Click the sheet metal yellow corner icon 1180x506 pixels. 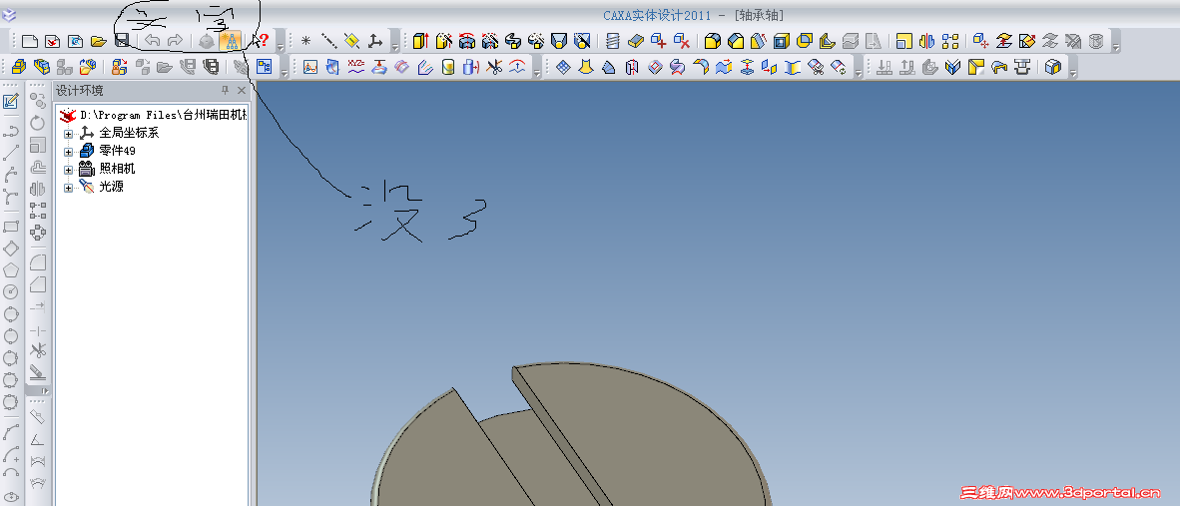976,67
